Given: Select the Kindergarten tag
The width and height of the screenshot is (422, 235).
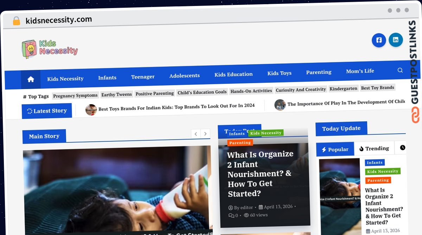Looking at the screenshot, I should [343, 88].
